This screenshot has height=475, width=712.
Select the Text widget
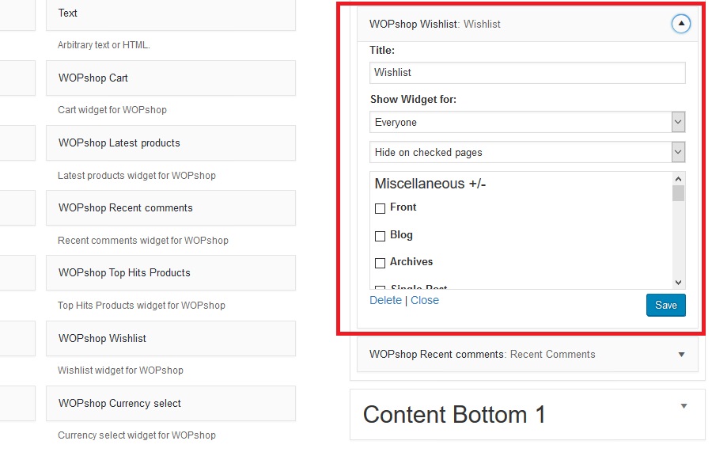pyautogui.click(x=171, y=13)
